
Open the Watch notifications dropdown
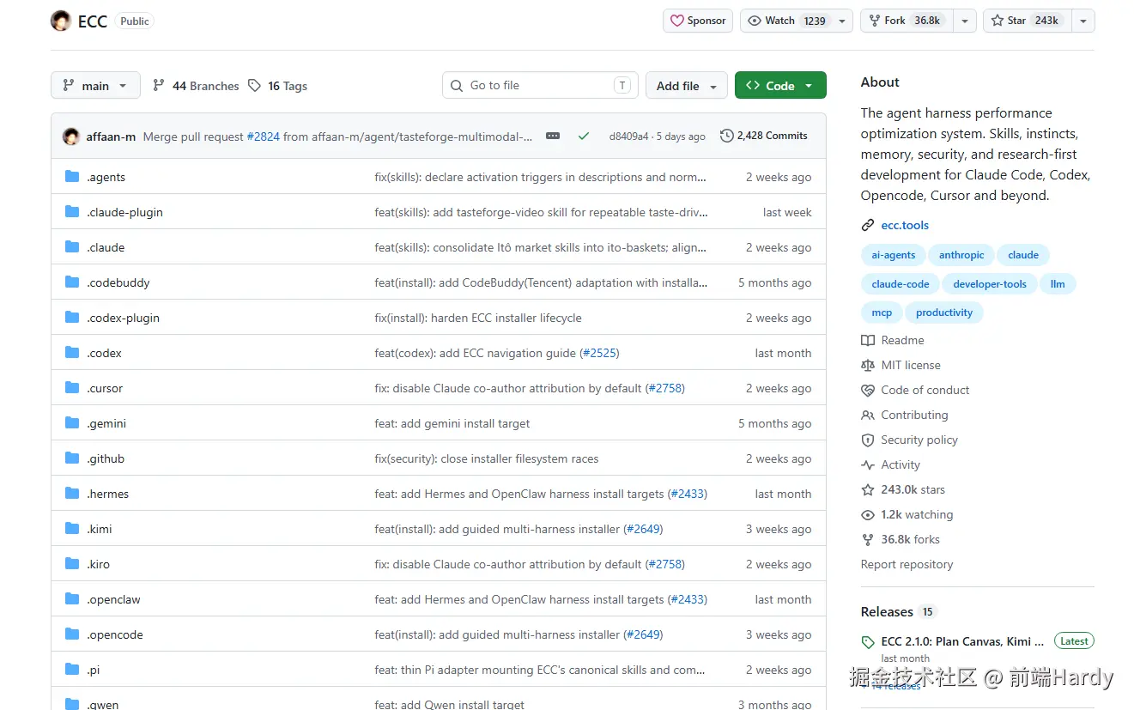pyautogui.click(x=797, y=21)
